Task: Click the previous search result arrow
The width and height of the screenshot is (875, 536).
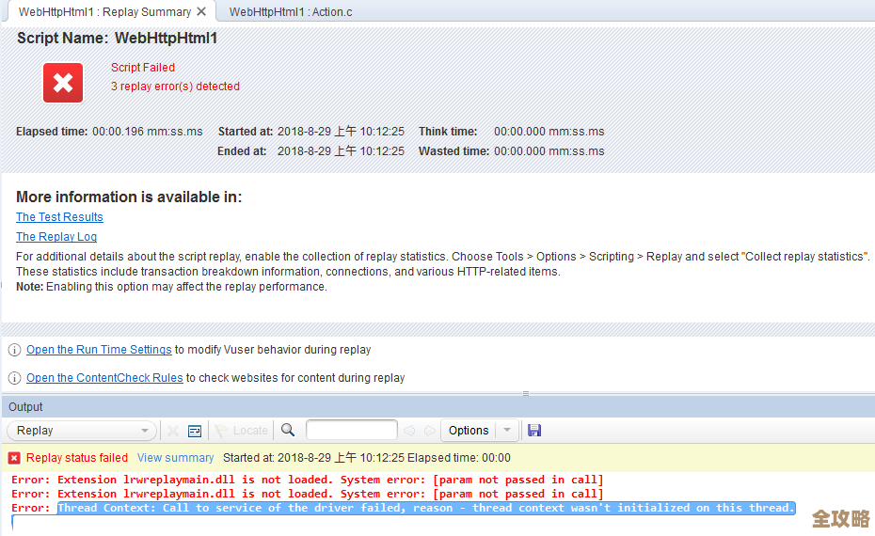Action: tap(409, 431)
